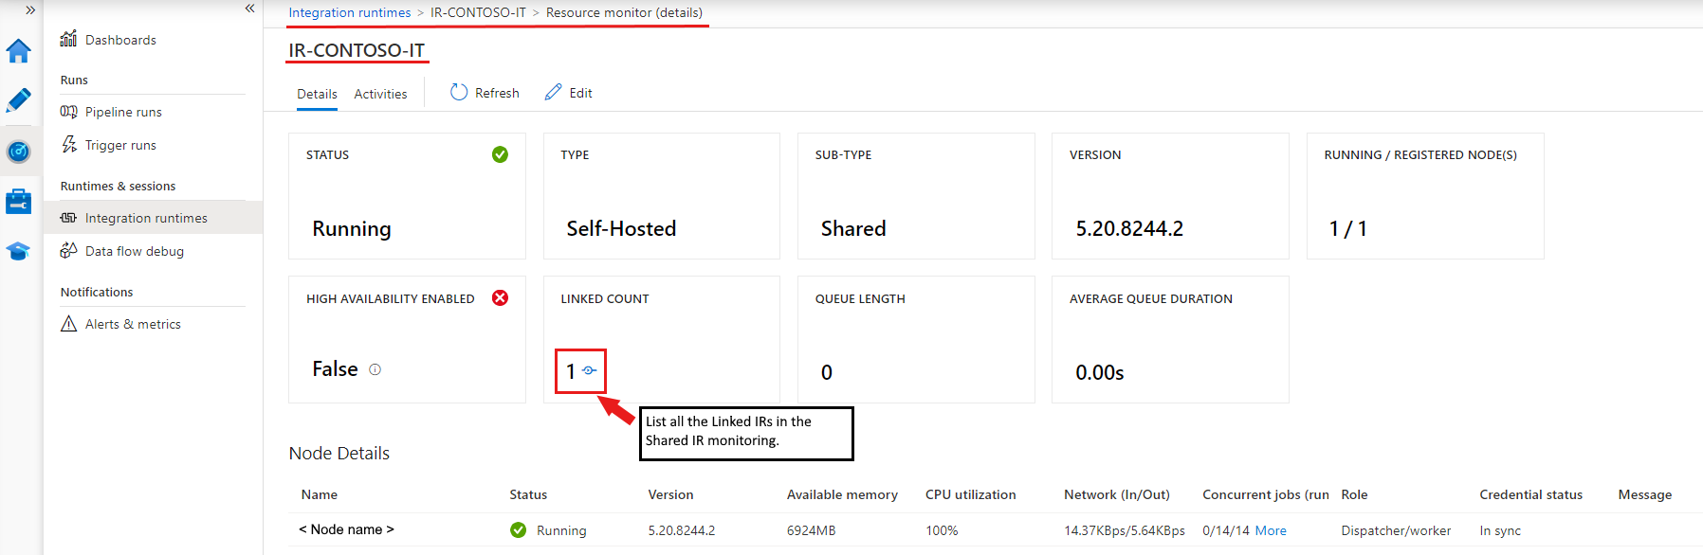Click the node's green running check icon
Screen dimensions: 1703x555
tap(518, 530)
